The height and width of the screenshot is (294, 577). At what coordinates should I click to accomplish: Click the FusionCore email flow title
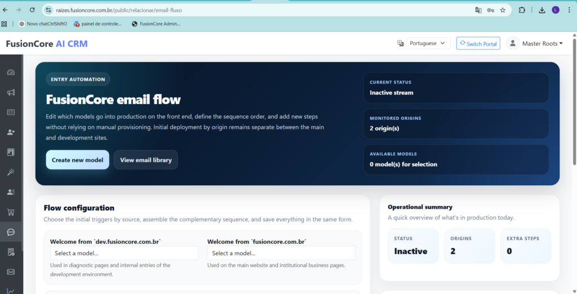(x=113, y=100)
